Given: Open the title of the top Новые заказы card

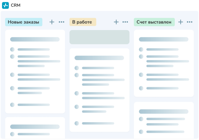Looking at the screenshot, I should pyautogui.click(x=35, y=39).
